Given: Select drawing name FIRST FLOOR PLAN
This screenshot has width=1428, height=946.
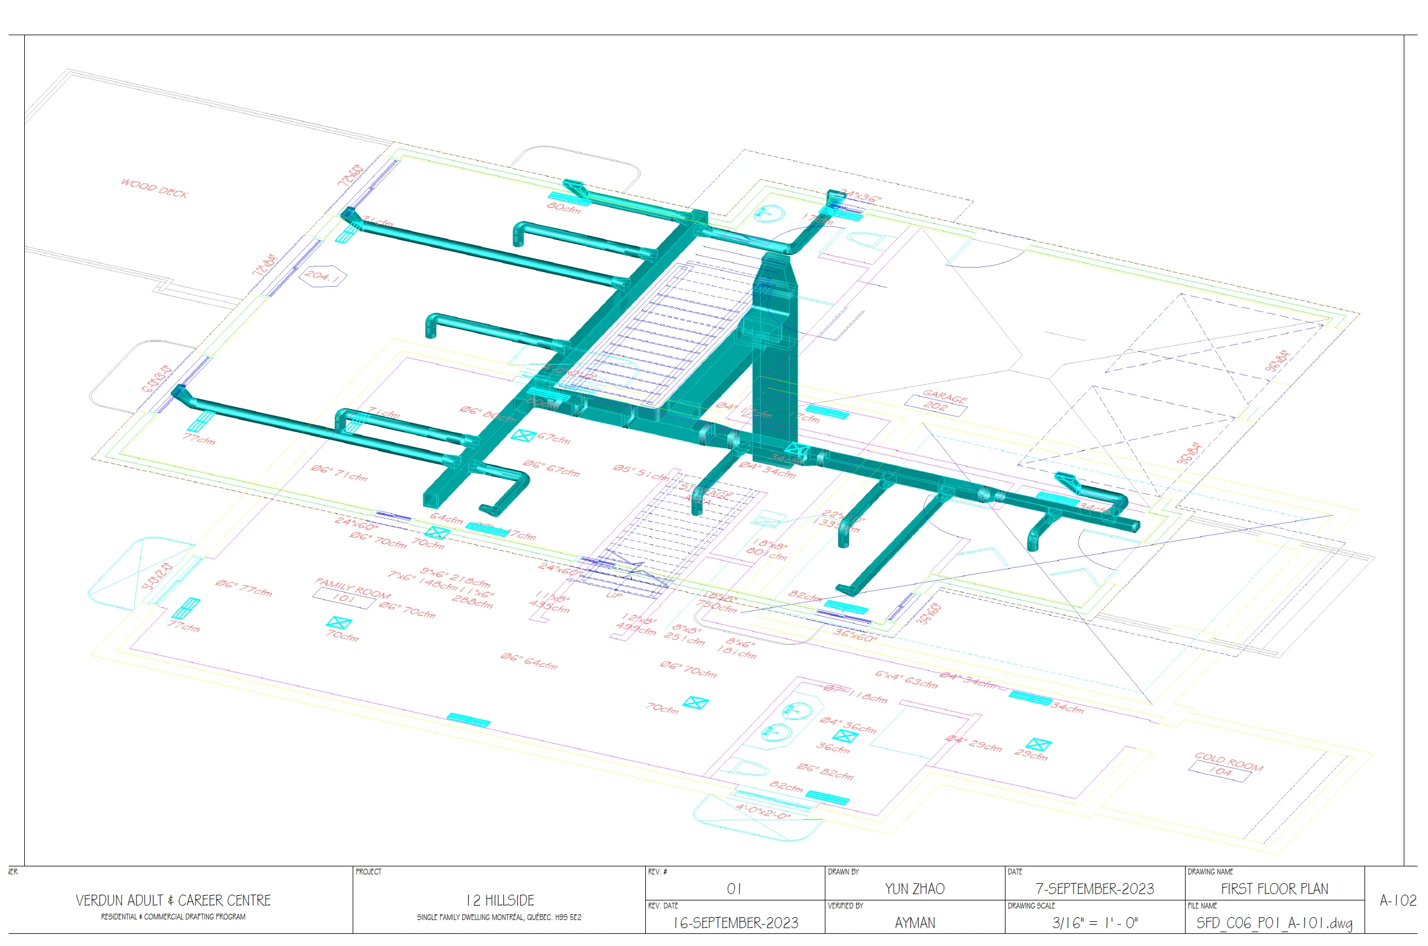Looking at the screenshot, I should 1274,889.
